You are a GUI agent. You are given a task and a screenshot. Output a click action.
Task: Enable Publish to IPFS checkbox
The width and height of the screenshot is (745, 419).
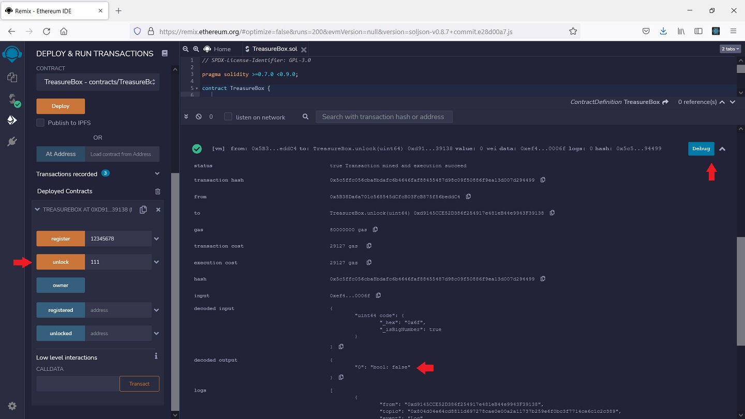[40, 123]
